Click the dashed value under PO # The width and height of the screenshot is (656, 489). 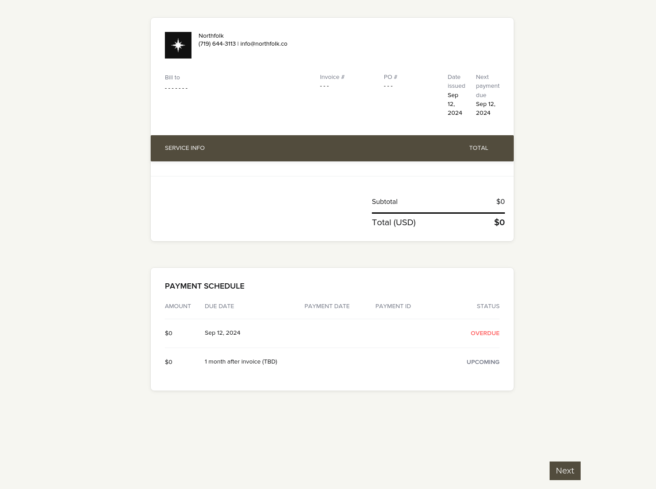click(x=388, y=86)
